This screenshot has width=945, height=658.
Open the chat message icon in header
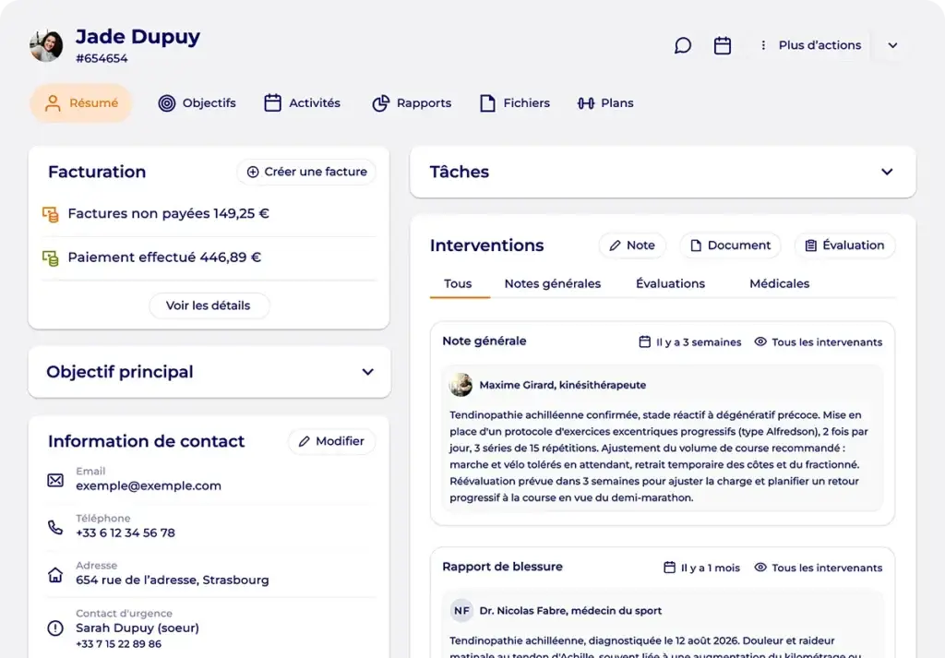click(683, 45)
